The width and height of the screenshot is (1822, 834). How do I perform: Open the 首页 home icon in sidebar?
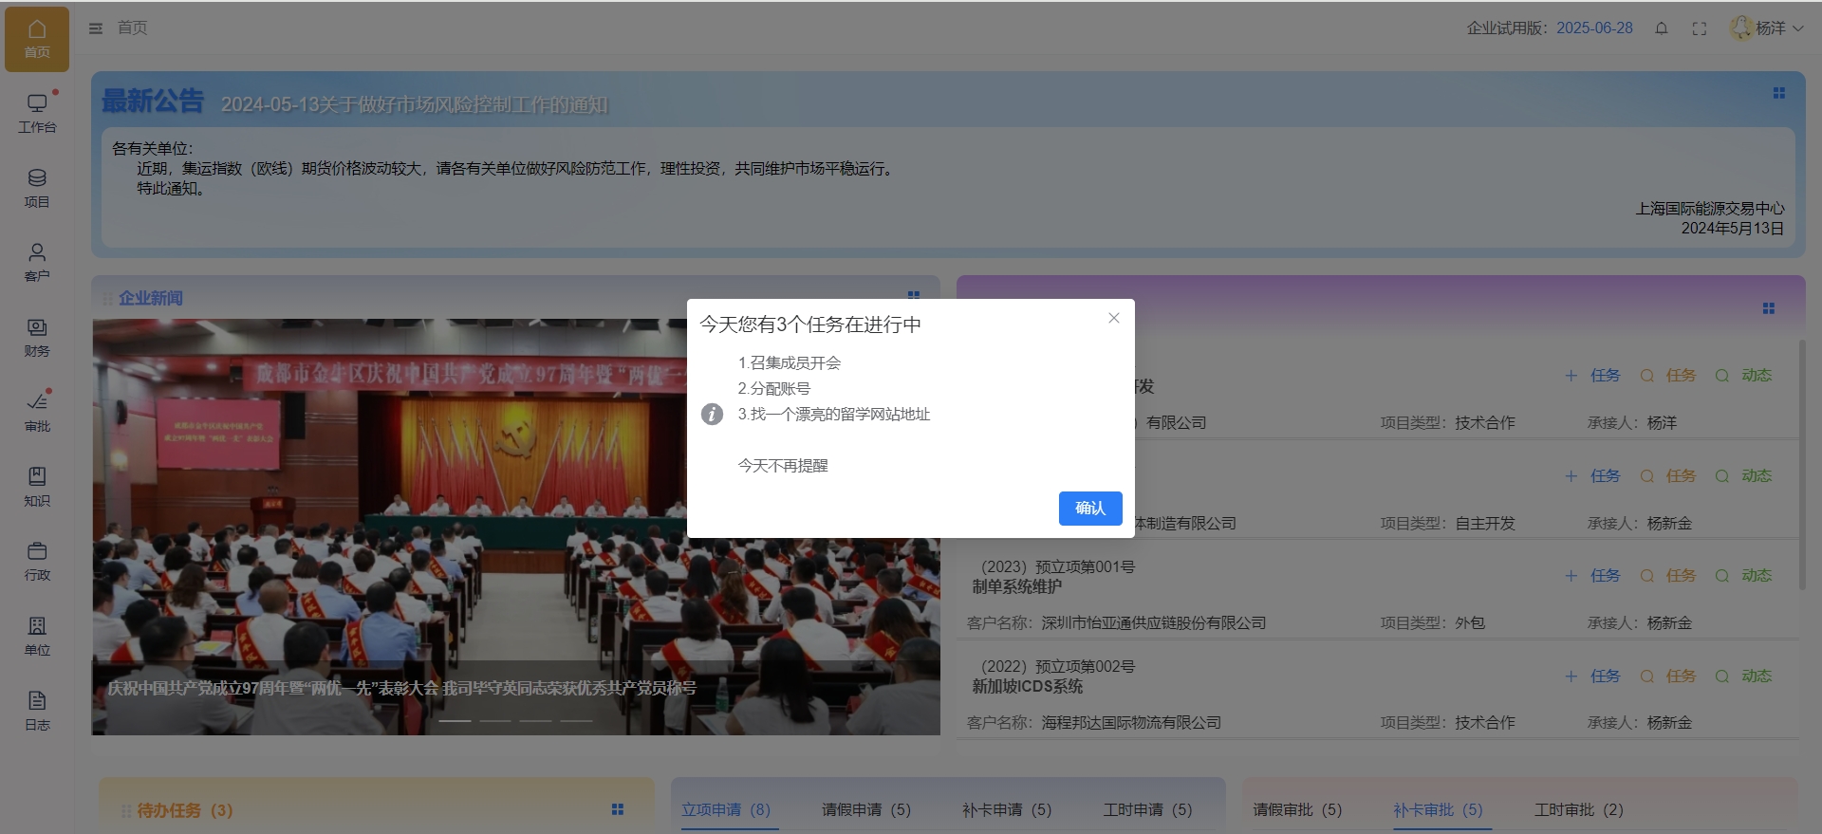37,39
